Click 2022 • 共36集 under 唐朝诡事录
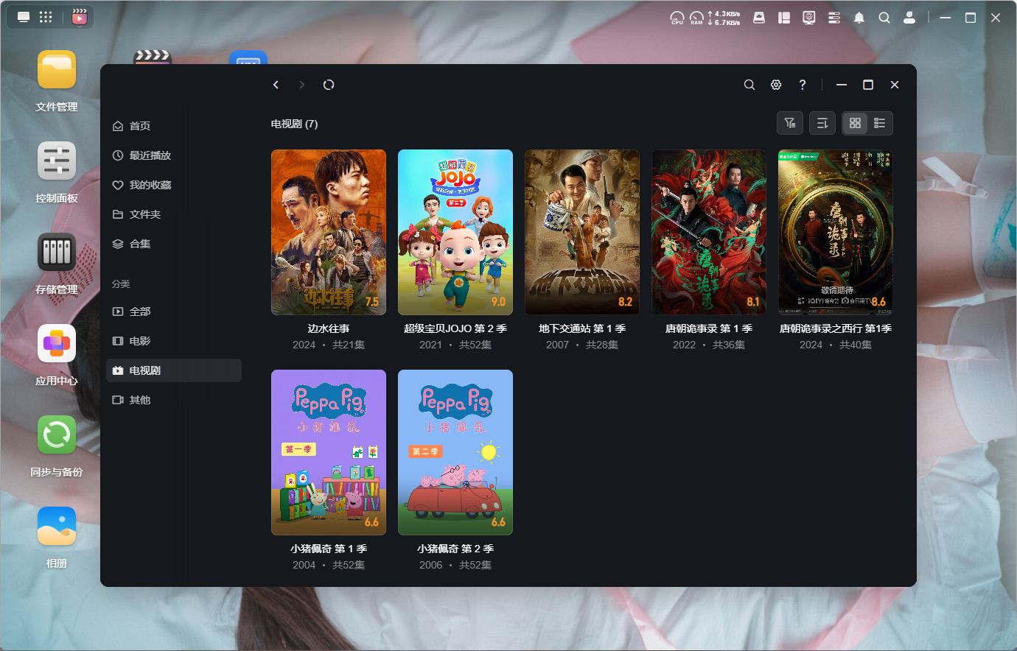This screenshot has width=1017, height=651. tap(709, 345)
